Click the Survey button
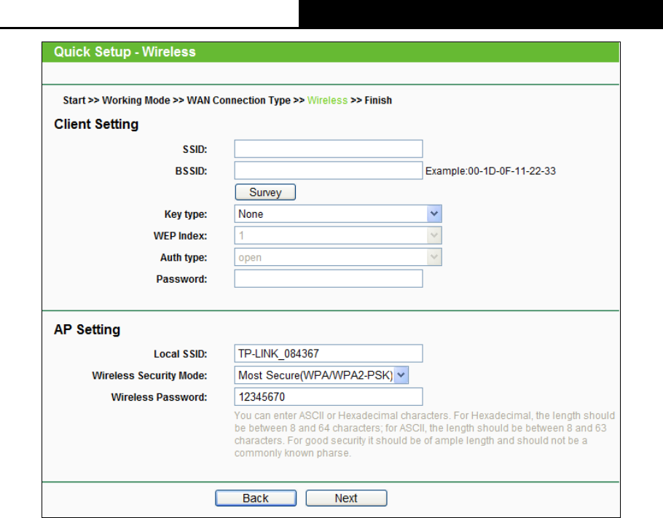The image size is (663, 518). [x=265, y=192]
